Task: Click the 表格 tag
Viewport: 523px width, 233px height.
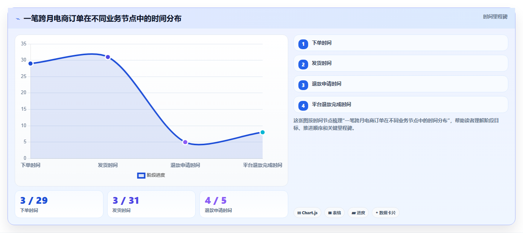Action: pos(334,213)
